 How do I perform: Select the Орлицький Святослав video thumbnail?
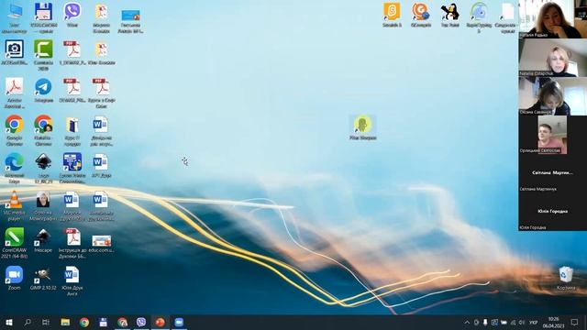tap(552, 135)
